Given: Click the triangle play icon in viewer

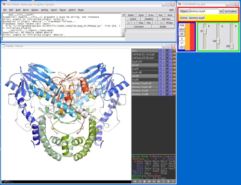Looking at the screenshot, I should [149, 182].
